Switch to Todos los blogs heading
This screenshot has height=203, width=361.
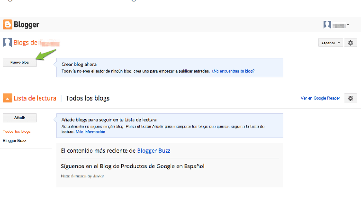click(88, 98)
